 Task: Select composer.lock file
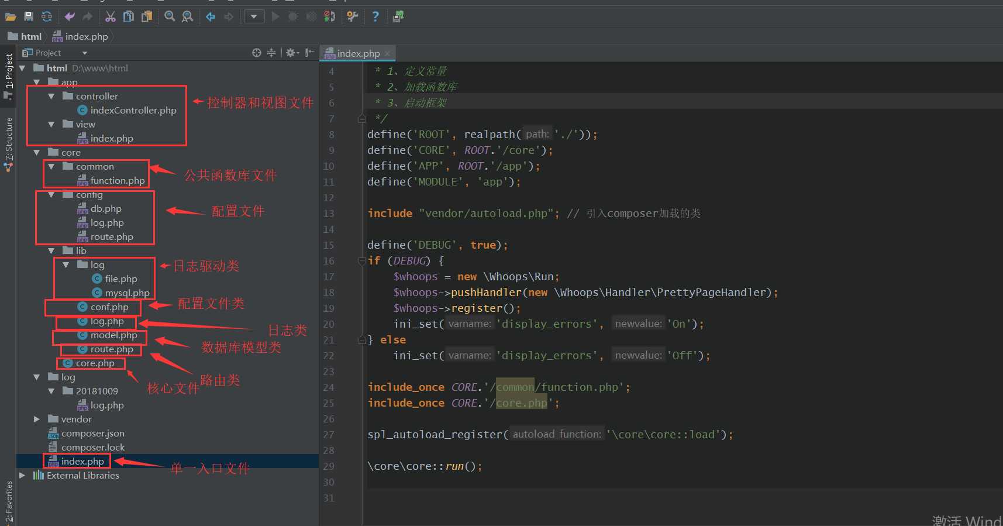pyautogui.click(x=86, y=447)
